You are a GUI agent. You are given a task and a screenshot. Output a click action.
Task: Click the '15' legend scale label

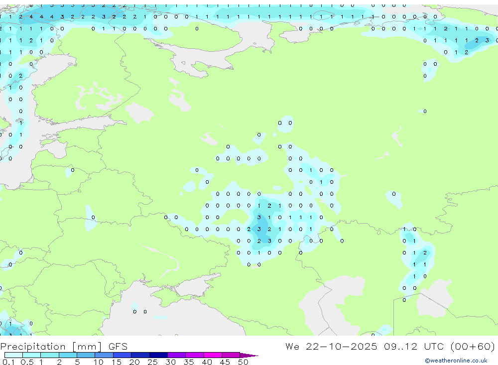tap(117, 362)
